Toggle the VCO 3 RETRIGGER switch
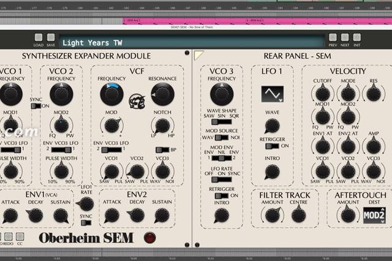The height and width of the screenshot is (261, 392). tap(222, 196)
